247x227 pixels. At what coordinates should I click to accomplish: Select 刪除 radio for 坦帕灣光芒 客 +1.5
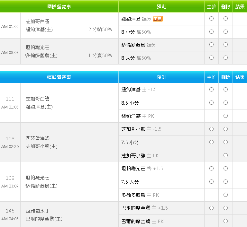click(225, 169)
